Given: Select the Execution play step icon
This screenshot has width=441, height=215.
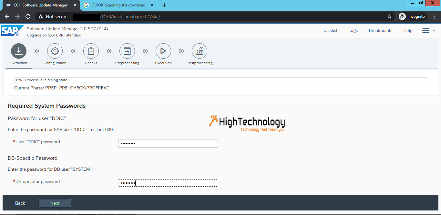Looking at the screenshot, I should tap(163, 51).
